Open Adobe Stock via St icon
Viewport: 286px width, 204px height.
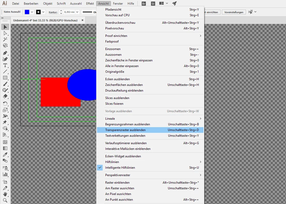153,3
